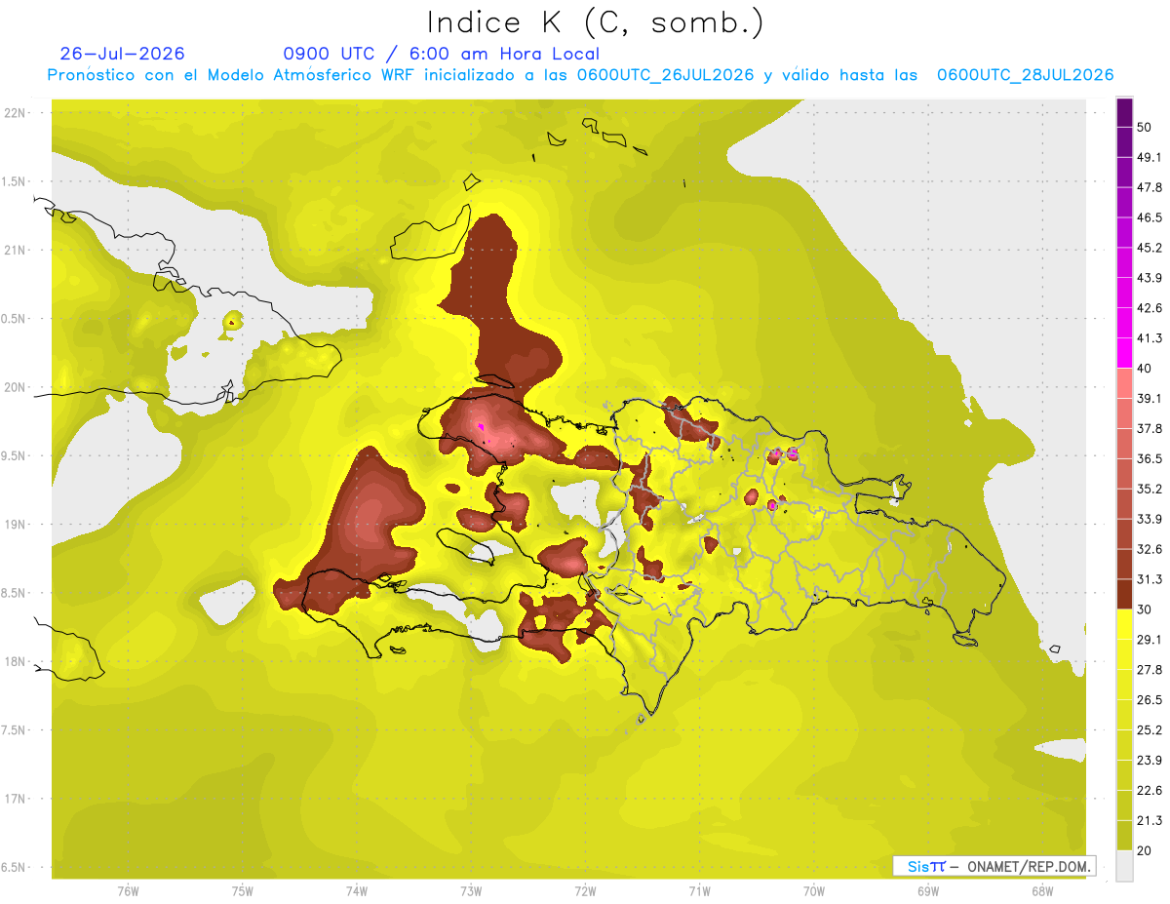Screen dimensions: 1170x904
Task: Click "0900 UTC / 6:00 am Hora Local"
Action: pyautogui.click(x=442, y=54)
